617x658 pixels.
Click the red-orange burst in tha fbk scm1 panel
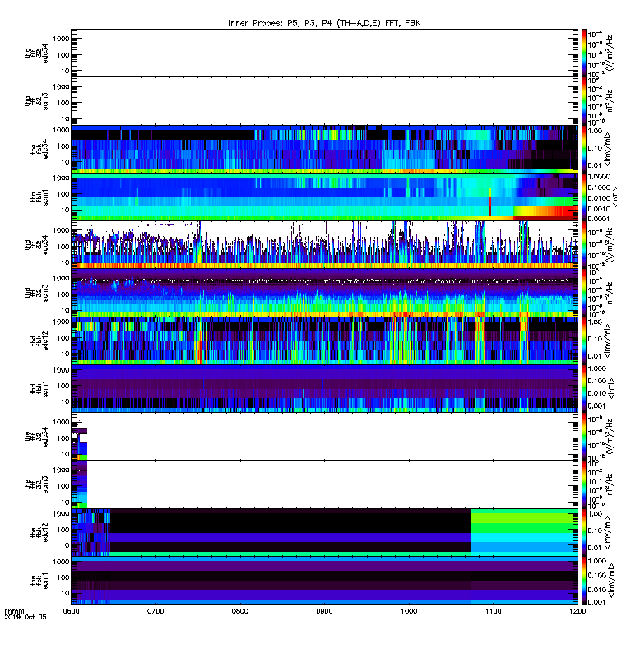click(x=545, y=212)
